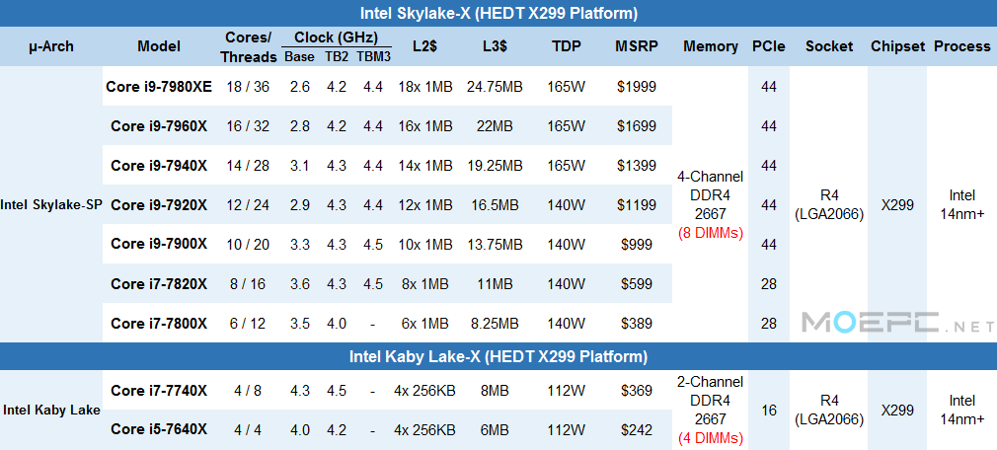Click the 18 / 36 cores/threads cell

tap(248, 87)
